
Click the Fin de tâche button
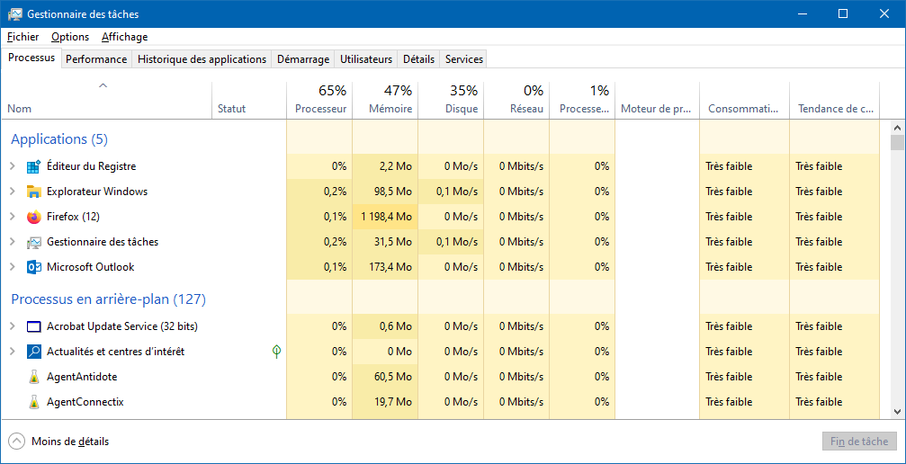coord(859,442)
